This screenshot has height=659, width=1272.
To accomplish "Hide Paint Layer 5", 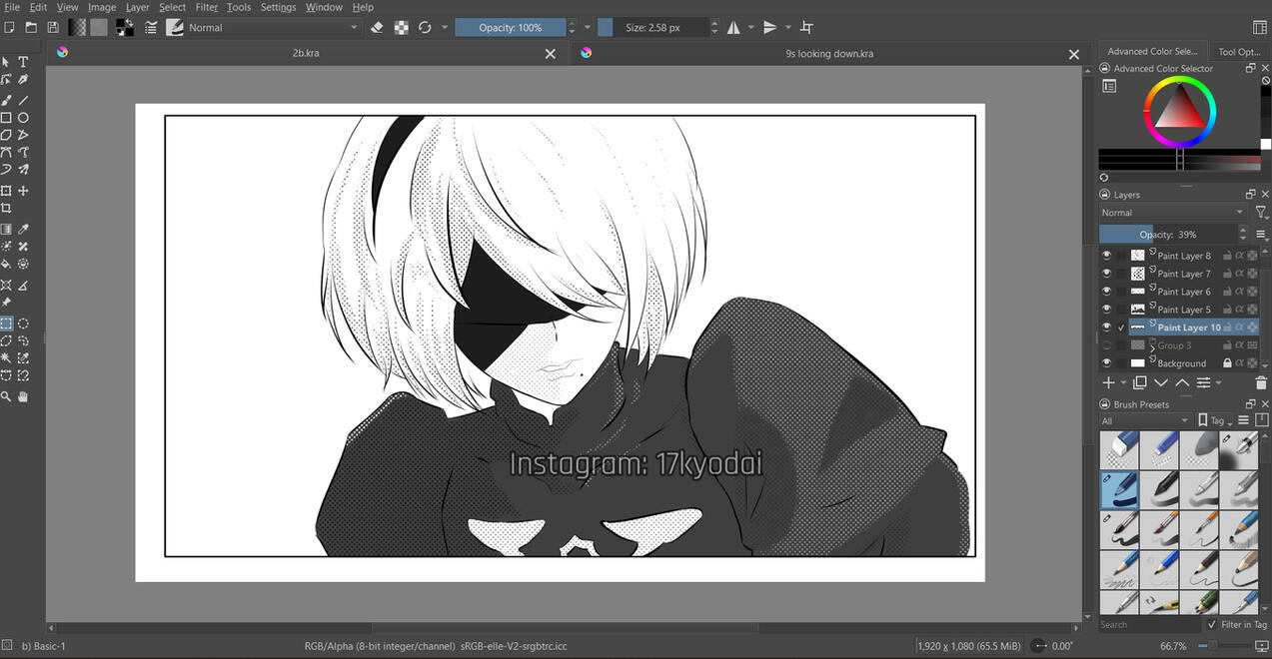I will (x=1106, y=310).
